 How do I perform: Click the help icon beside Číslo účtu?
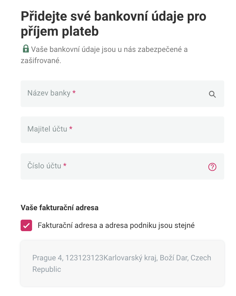[212, 167]
